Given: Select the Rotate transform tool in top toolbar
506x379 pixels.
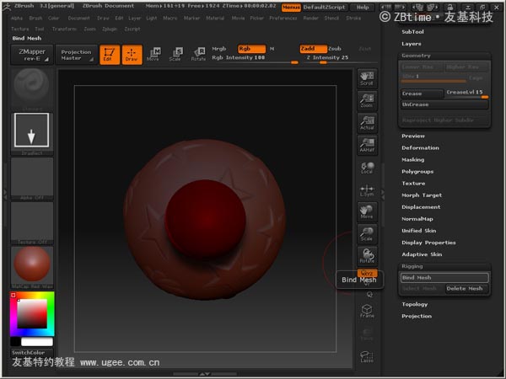Looking at the screenshot, I should pos(198,54).
